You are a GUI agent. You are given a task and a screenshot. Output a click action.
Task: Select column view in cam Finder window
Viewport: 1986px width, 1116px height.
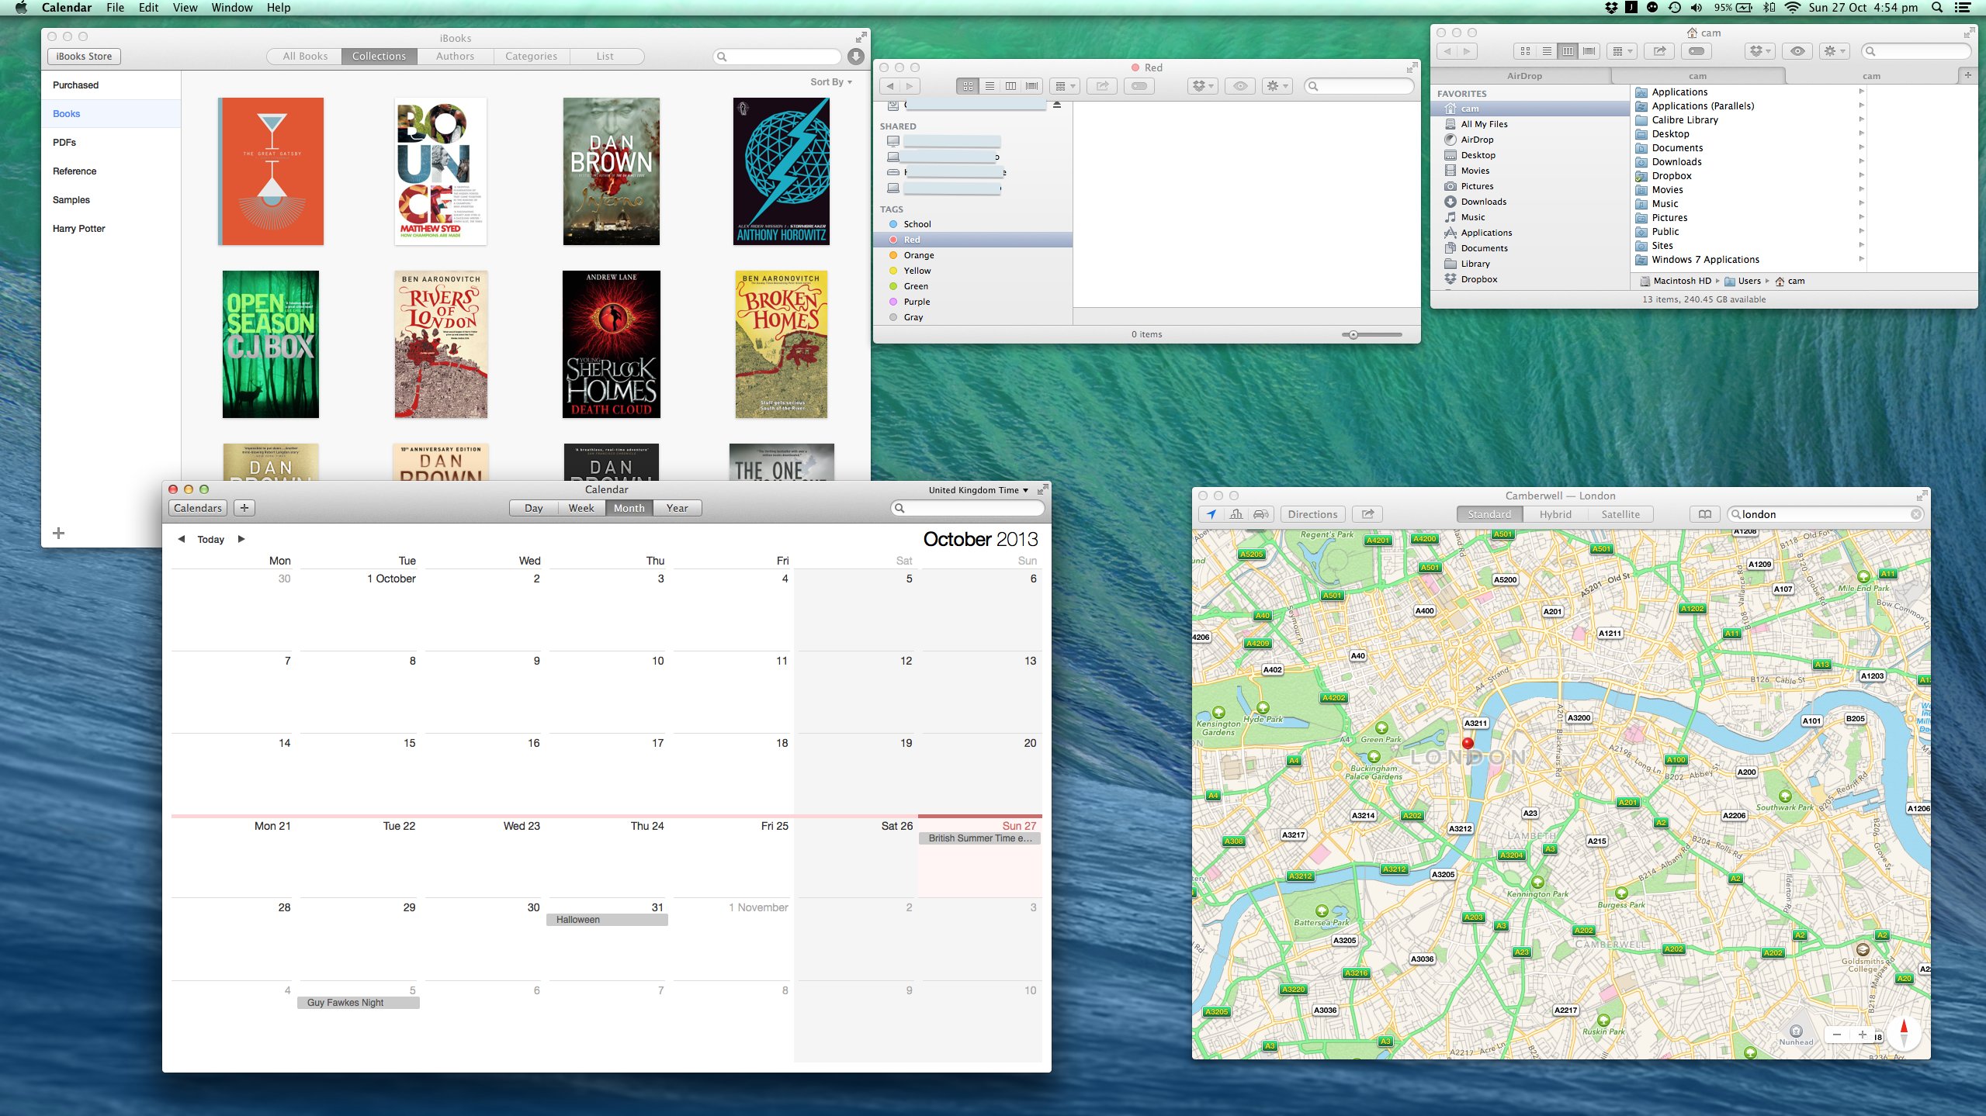click(1568, 51)
